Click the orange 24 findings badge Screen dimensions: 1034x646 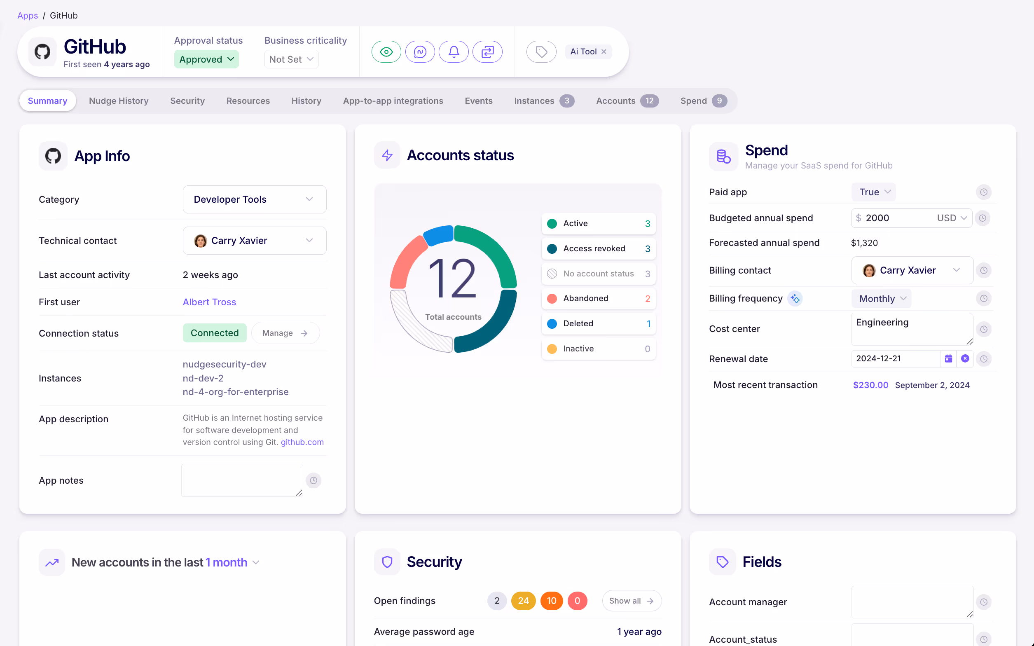tap(523, 601)
